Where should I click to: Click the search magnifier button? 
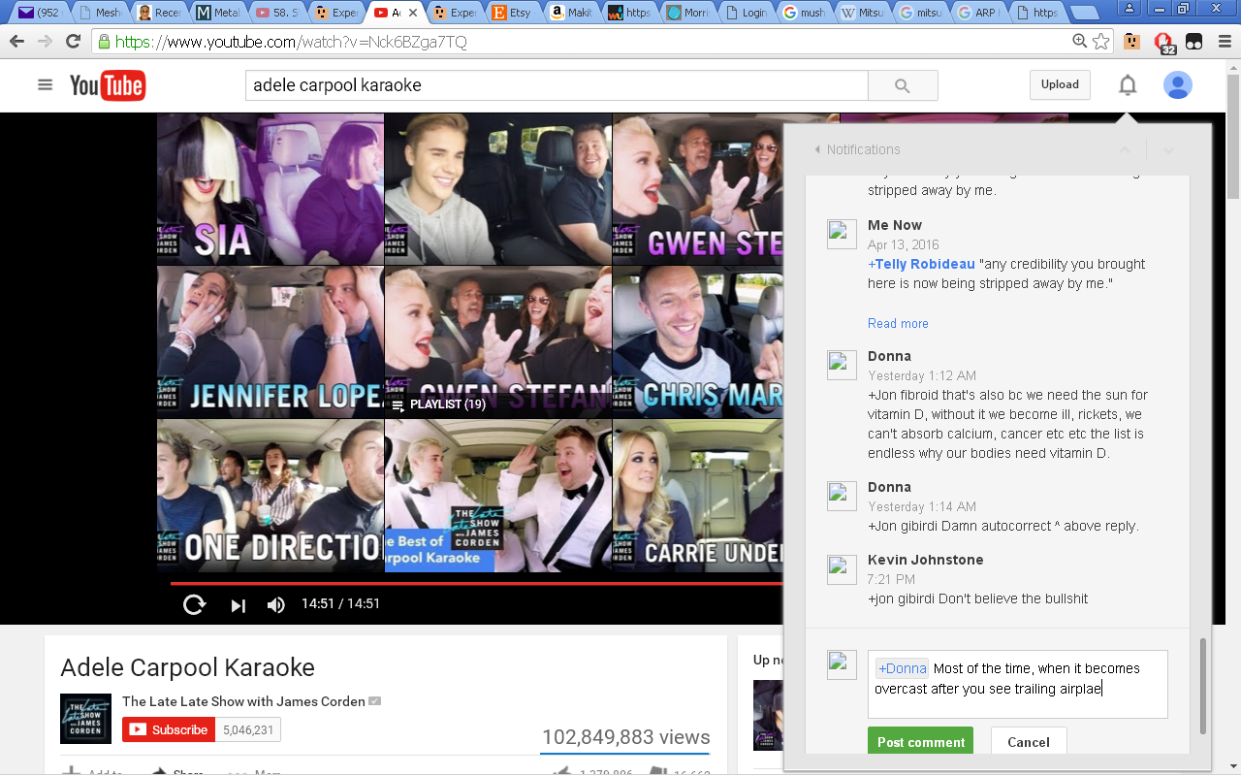click(x=902, y=85)
